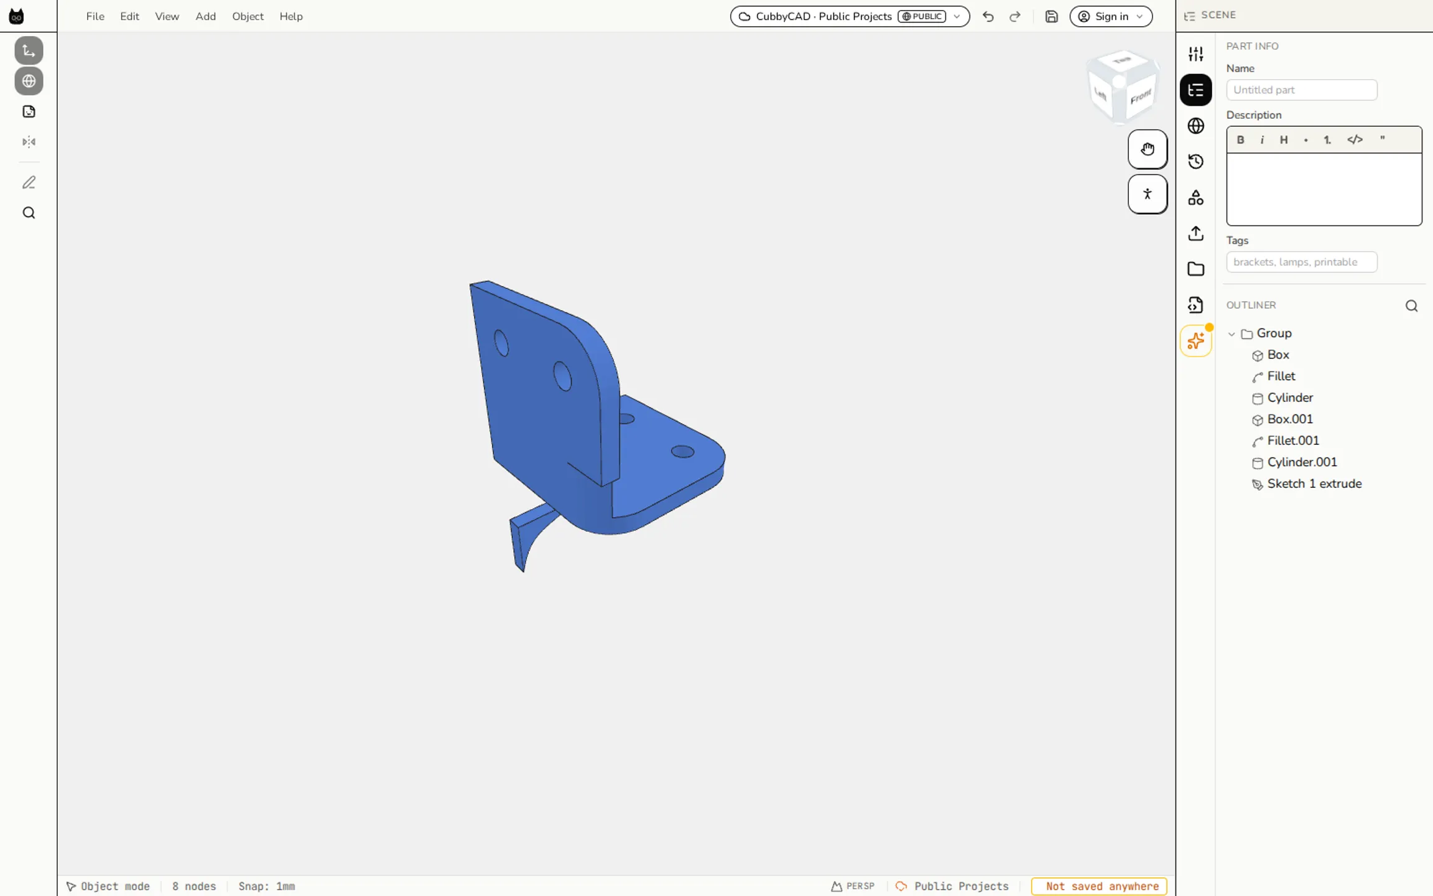
Task: Select Fillet.001 in the outliner
Action: [1293, 441]
